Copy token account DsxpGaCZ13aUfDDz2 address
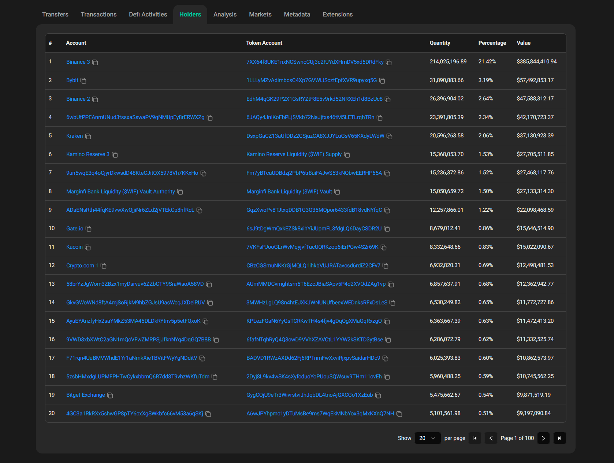 390,136
